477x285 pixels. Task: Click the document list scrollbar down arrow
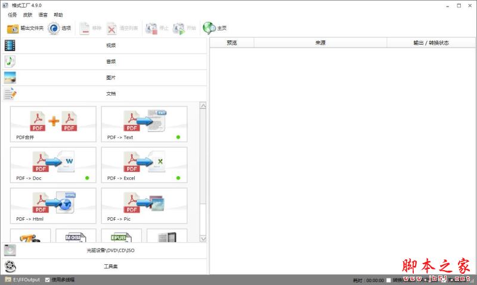[203, 238]
